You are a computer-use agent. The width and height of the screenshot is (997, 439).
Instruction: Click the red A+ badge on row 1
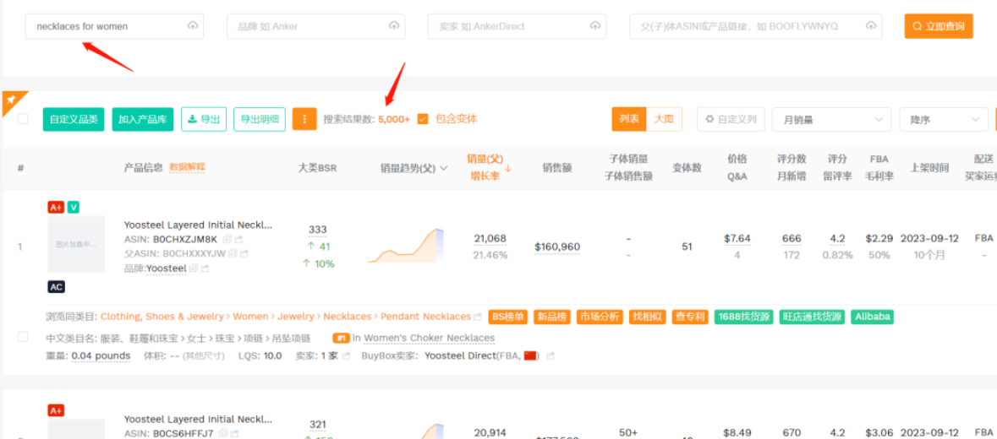[56, 207]
